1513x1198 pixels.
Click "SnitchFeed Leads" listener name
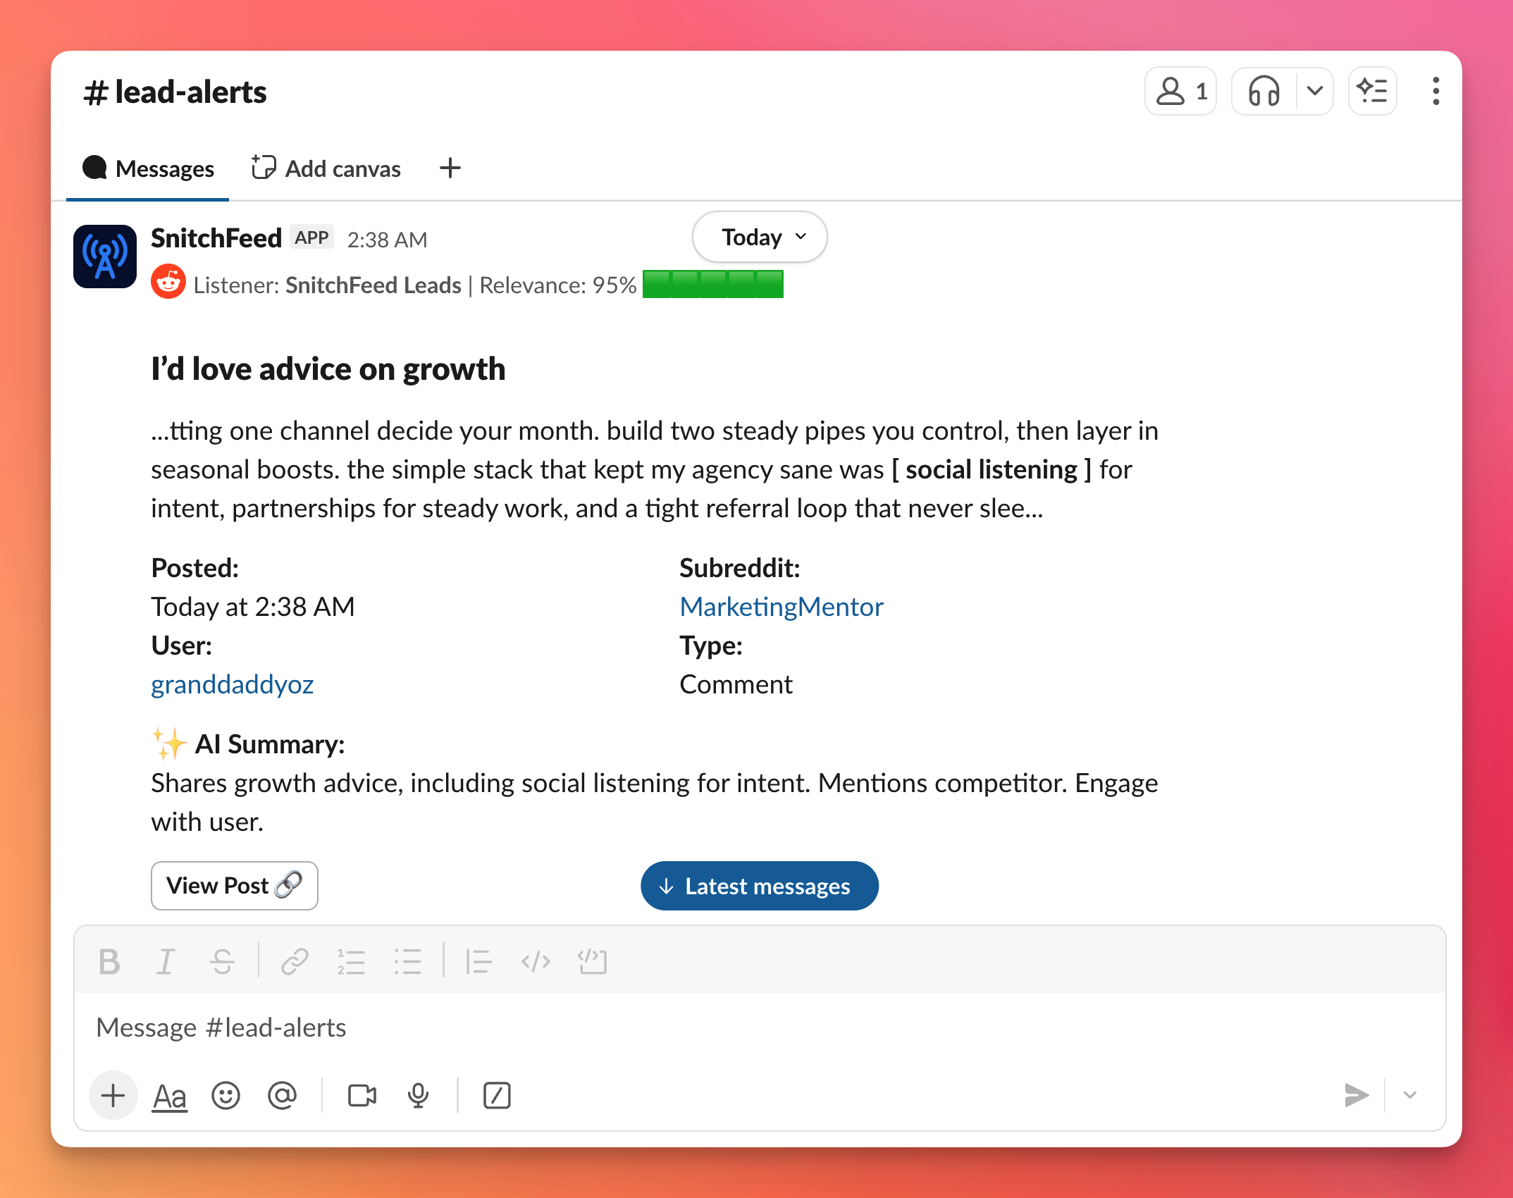click(x=373, y=285)
